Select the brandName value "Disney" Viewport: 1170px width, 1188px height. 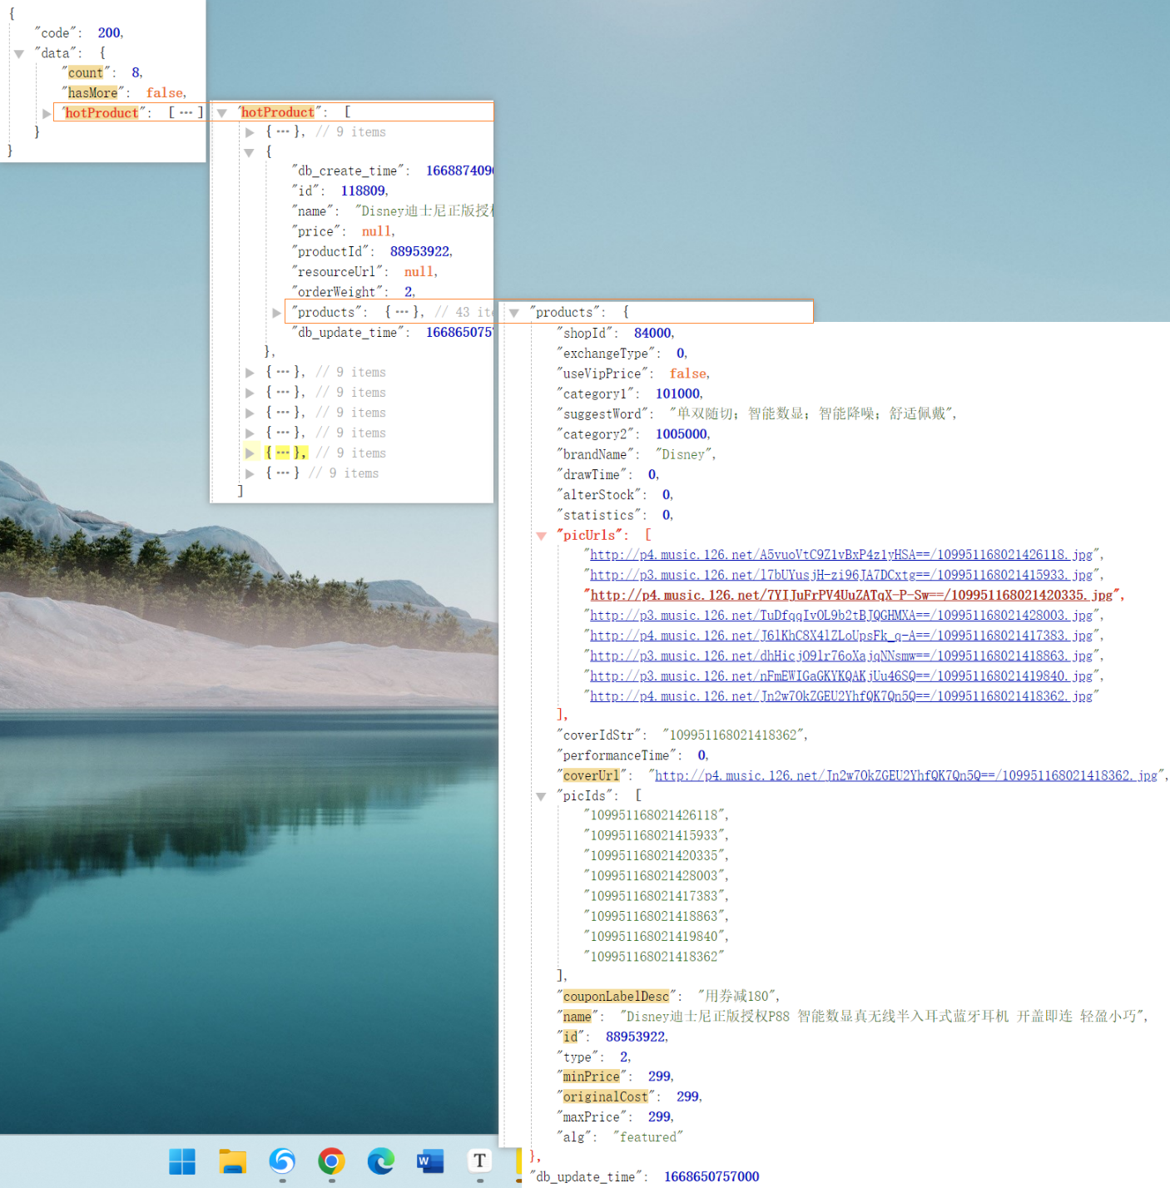[684, 454]
